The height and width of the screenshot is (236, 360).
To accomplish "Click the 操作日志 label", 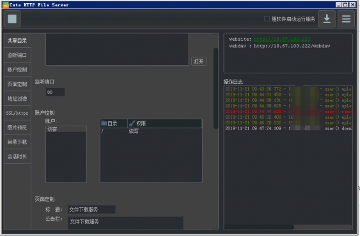I will coord(234,82).
